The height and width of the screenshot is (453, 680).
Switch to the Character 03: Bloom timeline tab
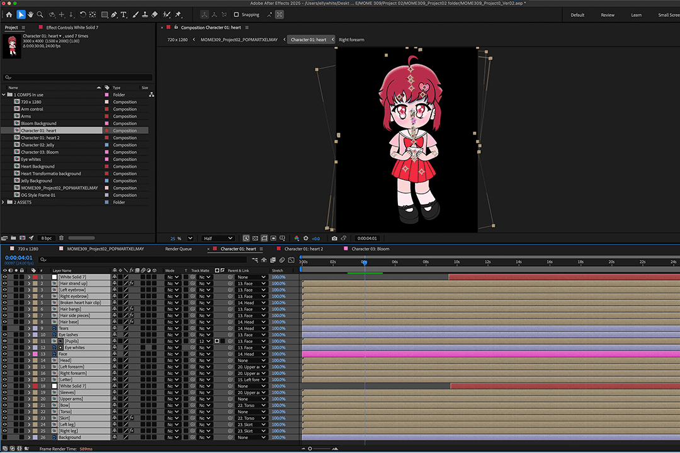(x=371, y=249)
